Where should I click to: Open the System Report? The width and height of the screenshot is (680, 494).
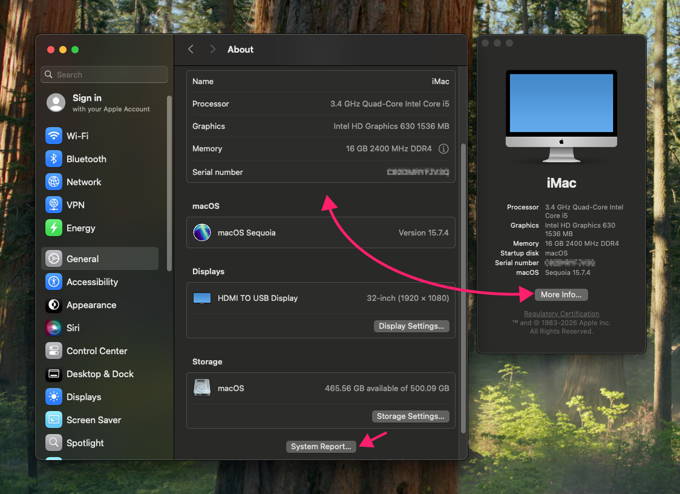point(321,447)
